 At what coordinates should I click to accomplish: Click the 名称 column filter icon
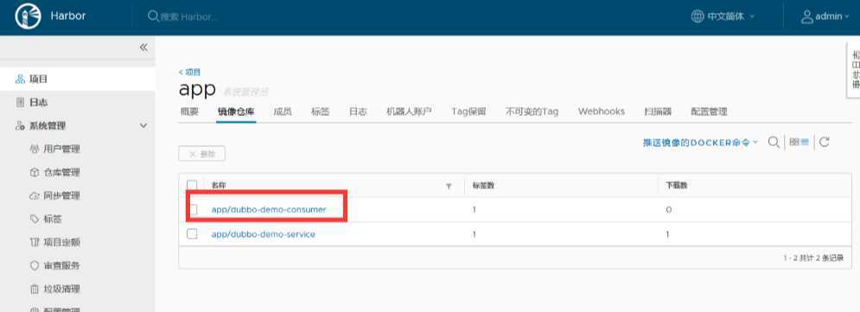coord(449,187)
